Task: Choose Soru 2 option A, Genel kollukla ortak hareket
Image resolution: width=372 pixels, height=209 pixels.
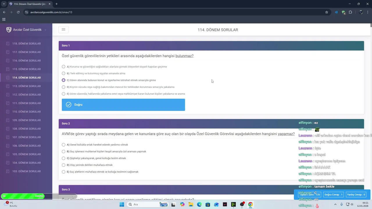Action: pyautogui.click(x=64, y=145)
